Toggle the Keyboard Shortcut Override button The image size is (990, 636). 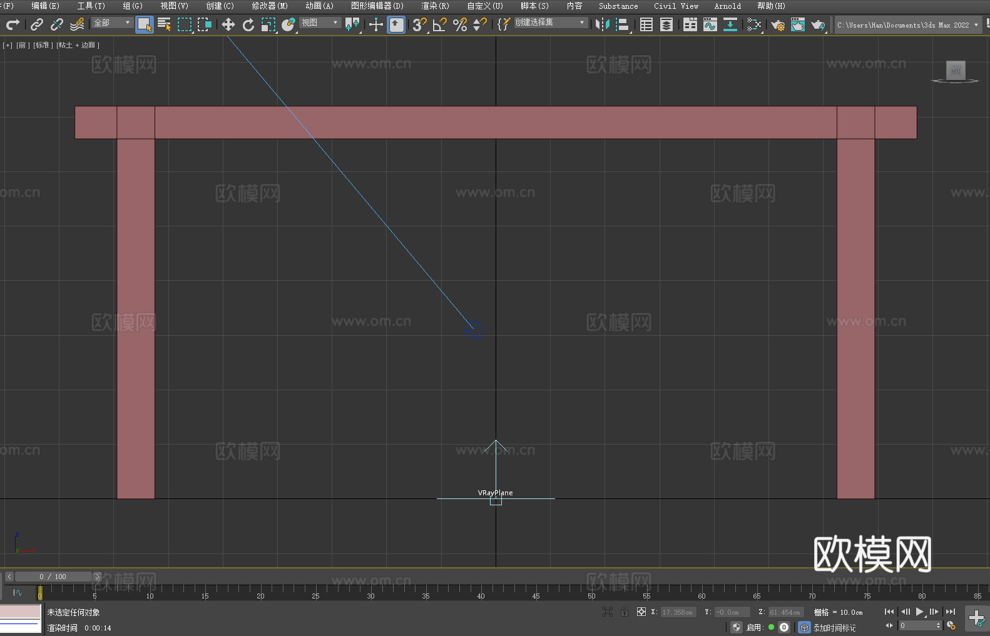396,24
